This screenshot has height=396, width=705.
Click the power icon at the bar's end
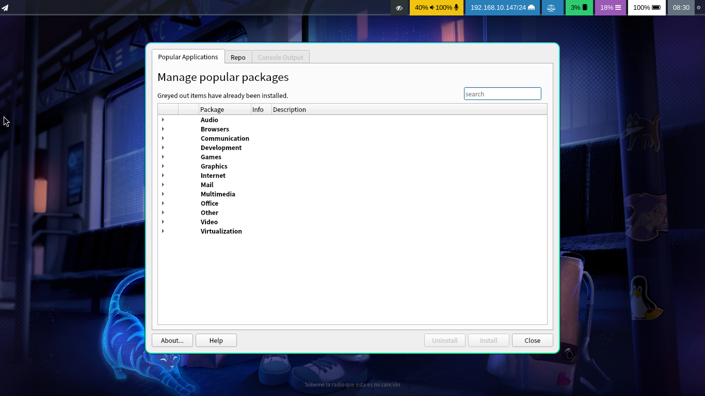click(699, 8)
